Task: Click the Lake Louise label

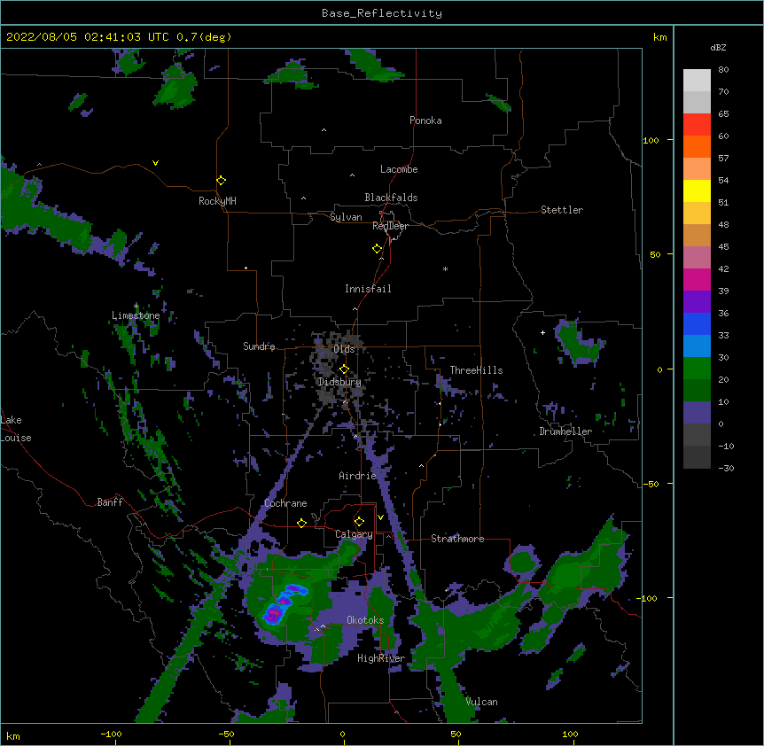Action: click(16, 429)
